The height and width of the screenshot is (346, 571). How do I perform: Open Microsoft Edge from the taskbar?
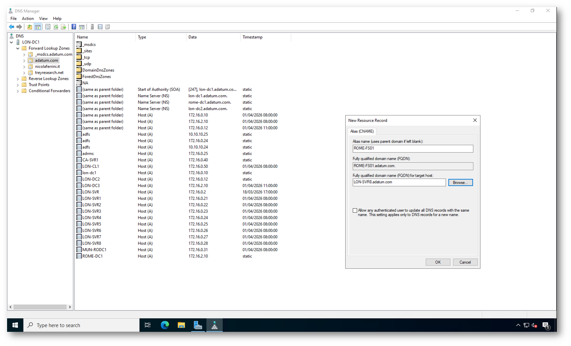[164, 325]
